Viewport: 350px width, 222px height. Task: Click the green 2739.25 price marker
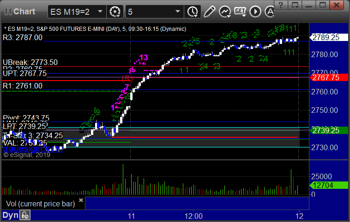pyautogui.click(x=328, y=130)
